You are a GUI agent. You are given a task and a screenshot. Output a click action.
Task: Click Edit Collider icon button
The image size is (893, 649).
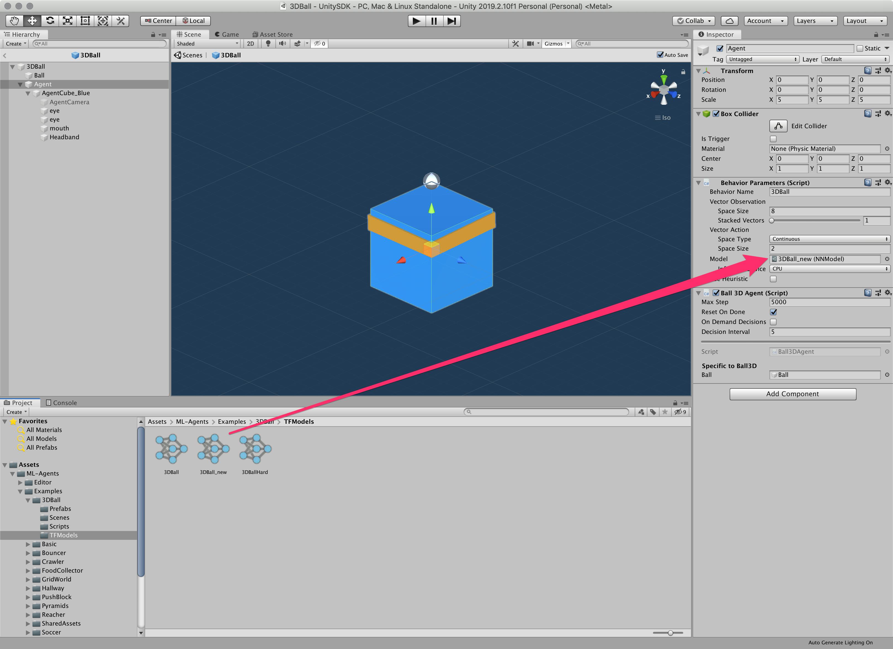pyautogui.click(x=778, y=126)
